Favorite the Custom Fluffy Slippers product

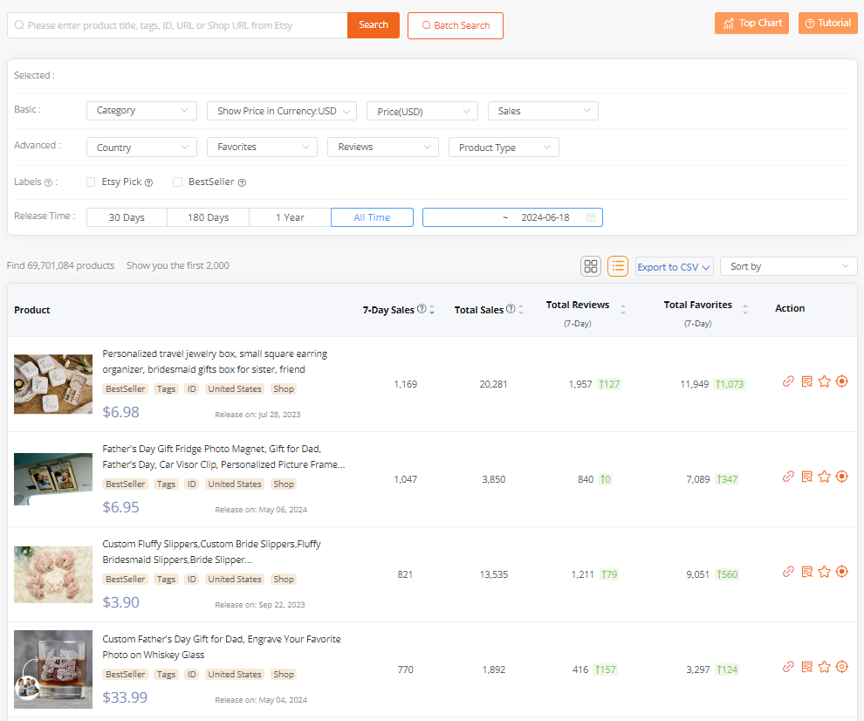point(824,572)
